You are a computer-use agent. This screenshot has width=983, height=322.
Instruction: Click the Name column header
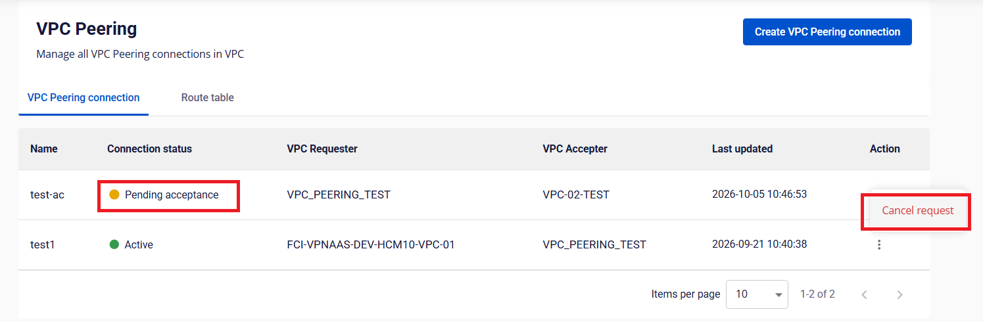click(44, 149)
